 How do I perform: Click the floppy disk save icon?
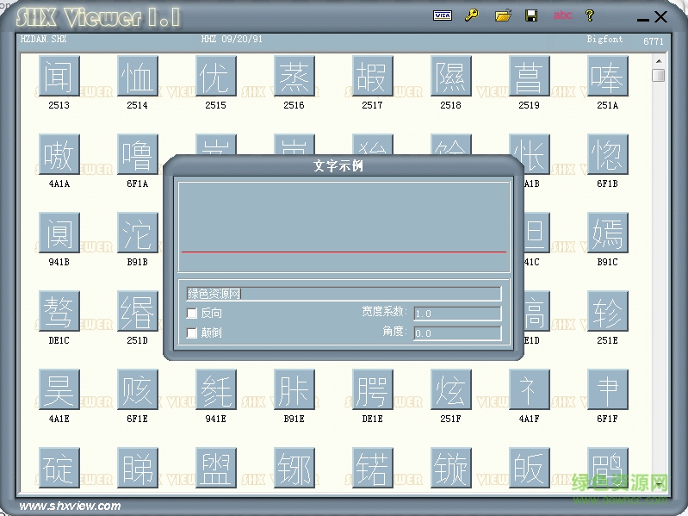click(531, 16)
